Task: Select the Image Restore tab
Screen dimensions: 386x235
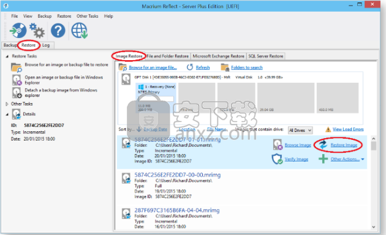Action: click(129, 56)
